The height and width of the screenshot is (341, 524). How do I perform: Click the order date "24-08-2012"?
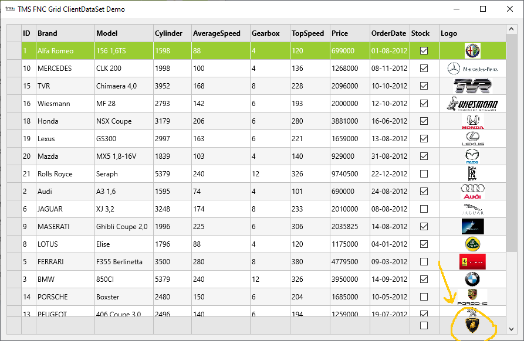click(390, 192)
